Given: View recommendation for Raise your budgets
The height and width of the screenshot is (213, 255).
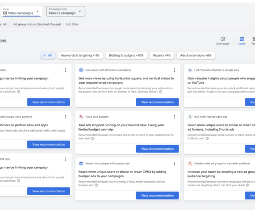Looking at the screenshot, I should click(x=157, y=149).
